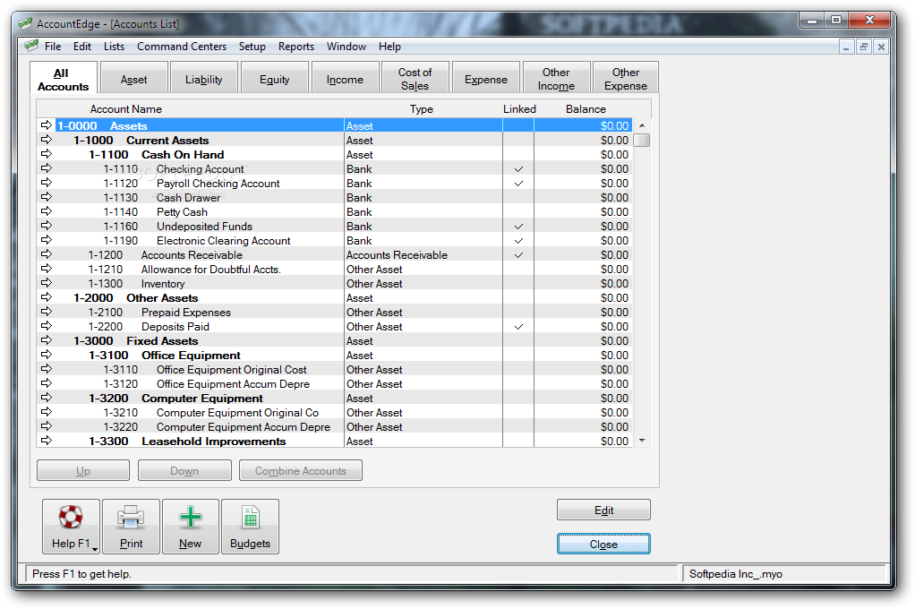Click arrow icon beside 1-1300 Inventory

(47, 283)
